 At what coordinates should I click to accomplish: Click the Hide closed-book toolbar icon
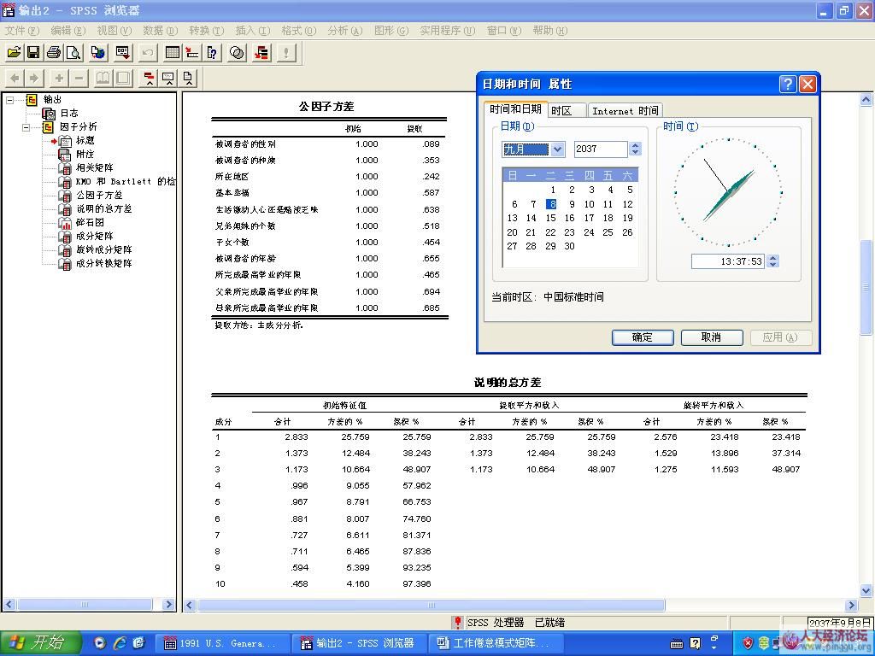coord(123,78)
